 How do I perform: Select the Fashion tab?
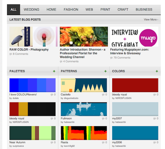pos(71,10)
